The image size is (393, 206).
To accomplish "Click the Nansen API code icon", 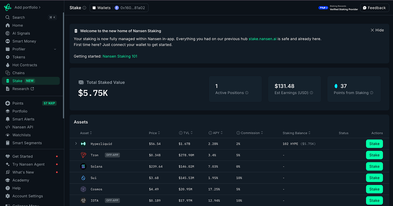I will coord(8,127).
